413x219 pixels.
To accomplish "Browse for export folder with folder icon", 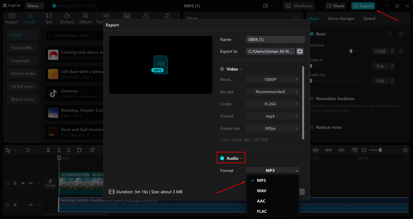I will tap(300, 51).
